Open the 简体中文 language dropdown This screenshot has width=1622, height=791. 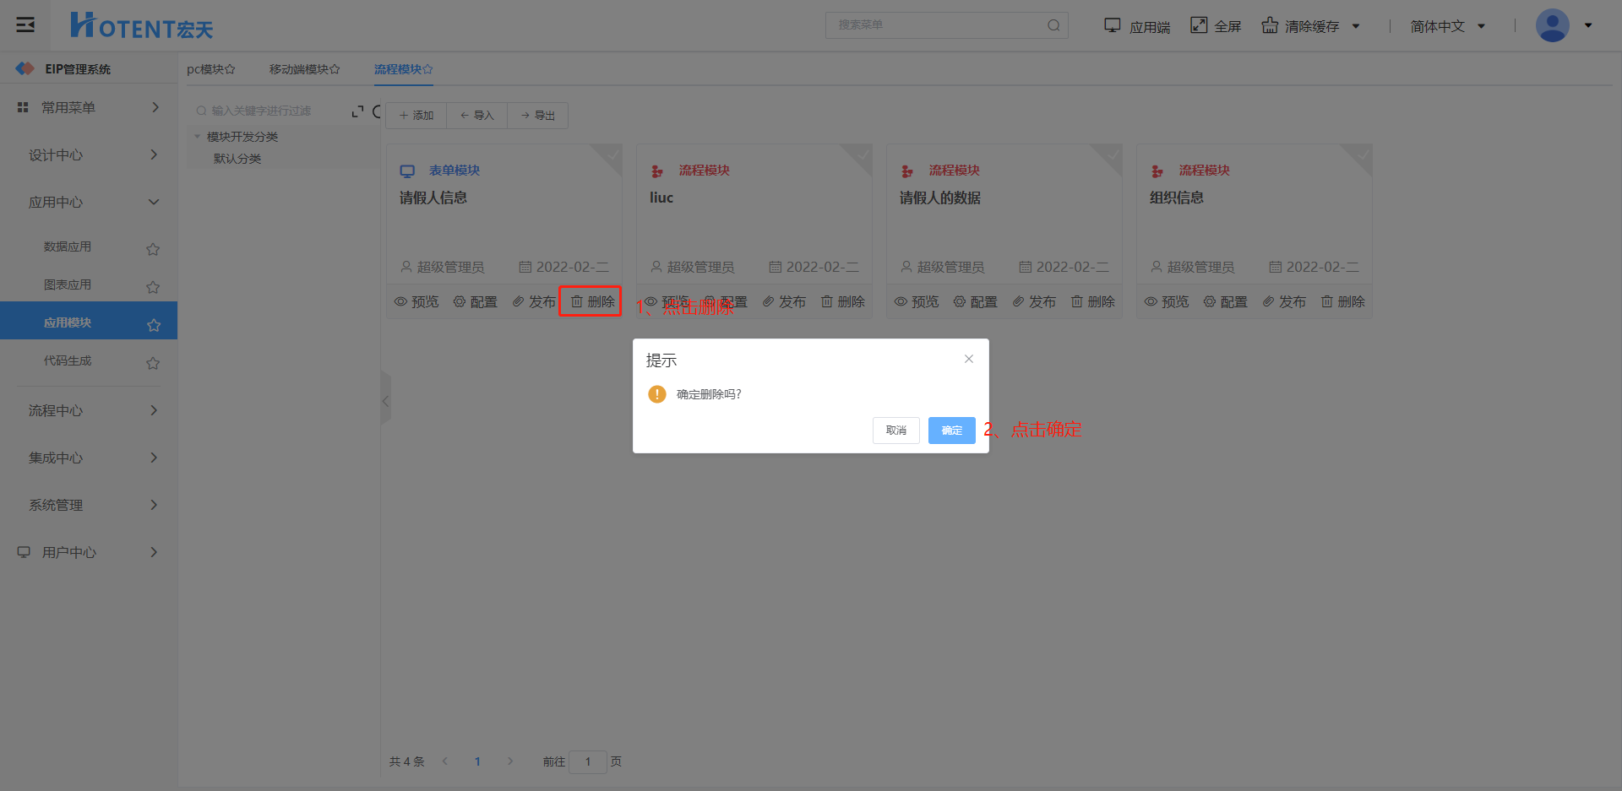(x=1448, y=26)
